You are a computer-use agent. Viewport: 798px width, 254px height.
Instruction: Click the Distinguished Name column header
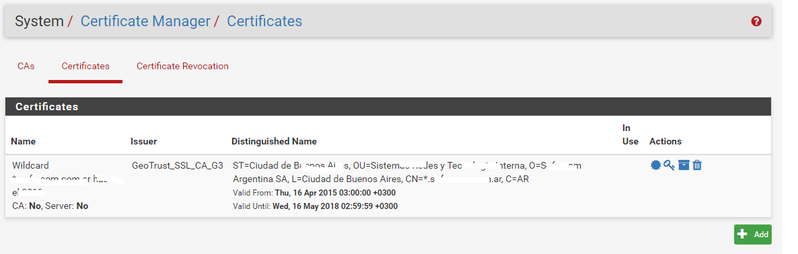coord(275,141)
